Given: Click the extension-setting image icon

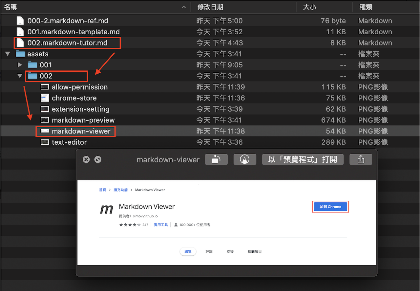Looking at the screenshot, I should (45, 109).
